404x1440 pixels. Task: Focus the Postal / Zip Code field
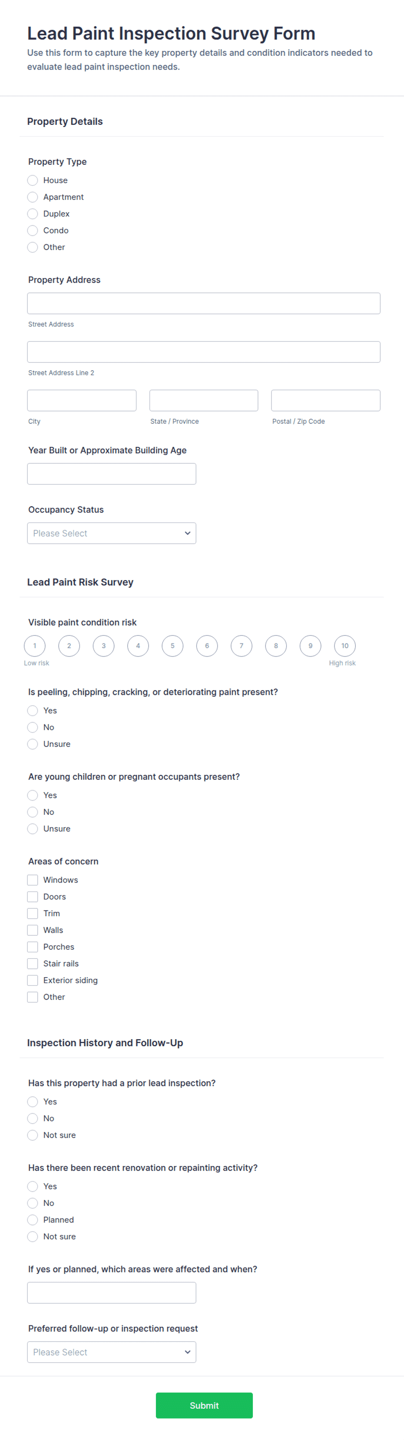coord(325,400)
